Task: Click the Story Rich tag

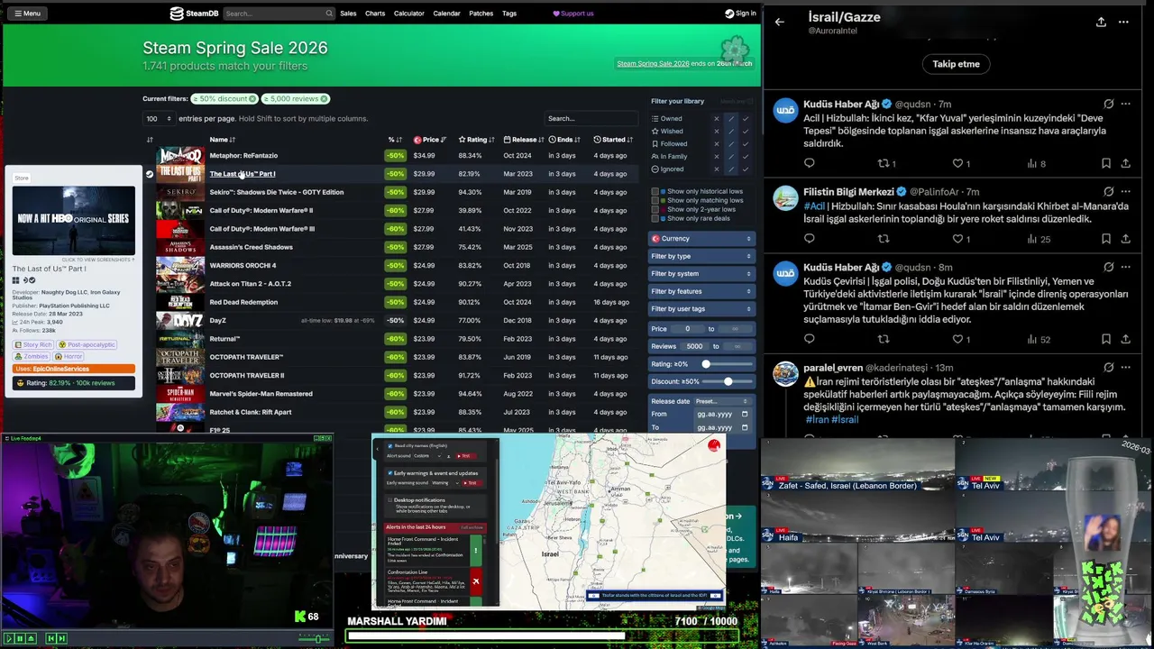Action: point(34,344)
